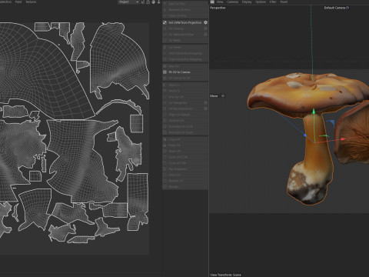Select the Boundary to Quad command
The image size is (369, 277).
point(185,132)
